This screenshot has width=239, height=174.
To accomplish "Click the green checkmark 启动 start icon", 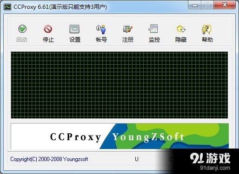I will pyautogui.click(x=22, y=29).
